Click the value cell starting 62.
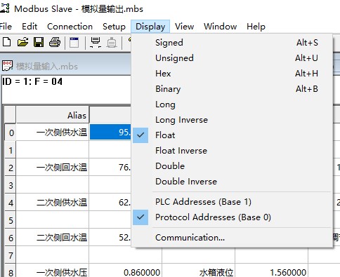The width and height of the screenshot is (340, 277). click(x=110, y=203)
